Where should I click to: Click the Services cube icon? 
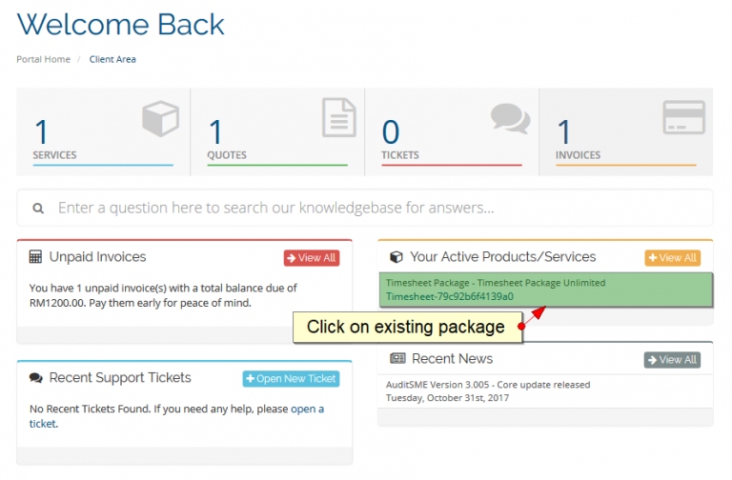(x=160, y=118)
